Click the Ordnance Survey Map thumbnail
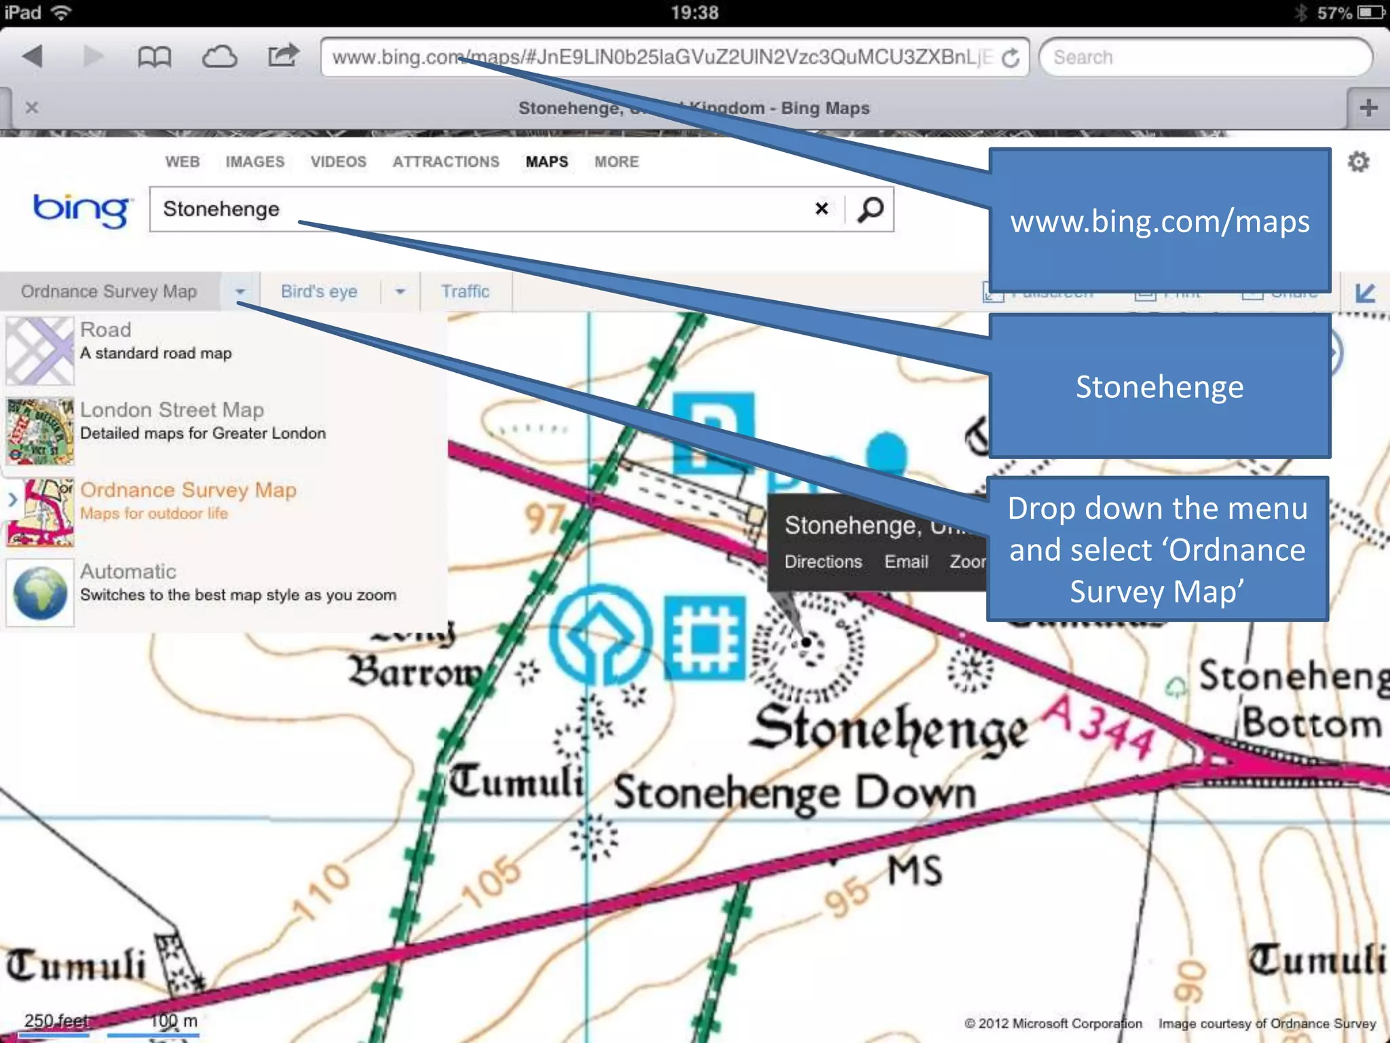The width and height of the screenshot is (1390, 1043). coord(40,513)
